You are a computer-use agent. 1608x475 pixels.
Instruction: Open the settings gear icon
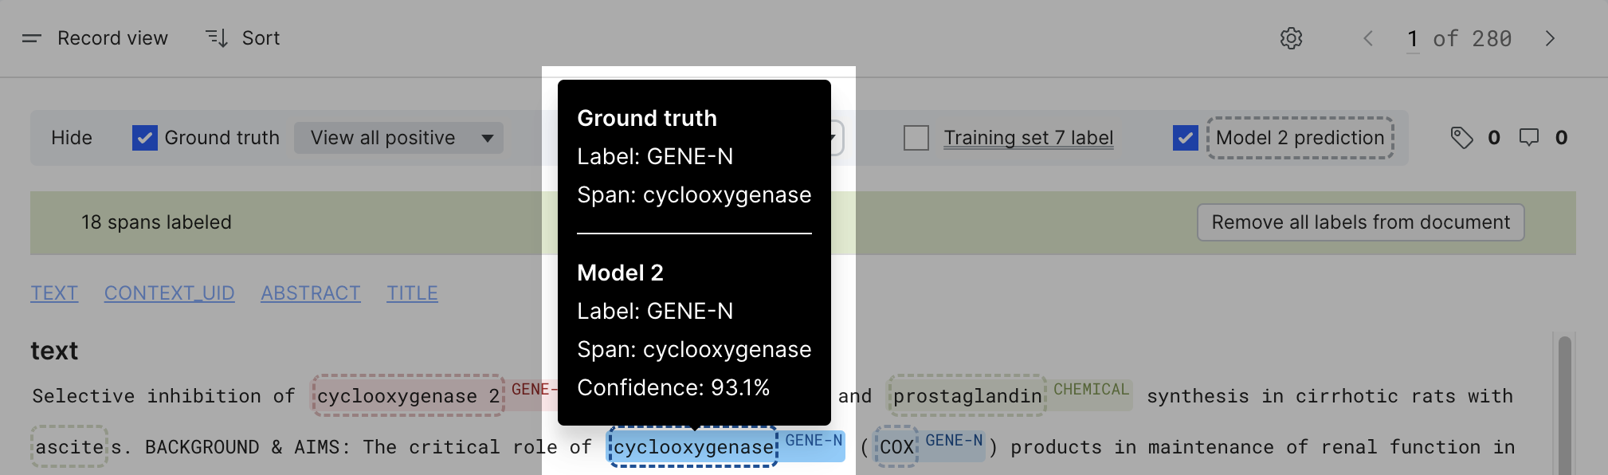1291,38
